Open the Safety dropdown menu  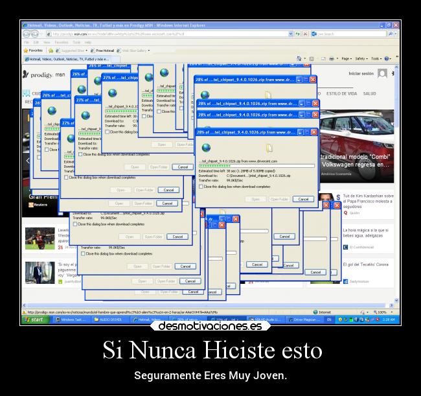[361, 58]
